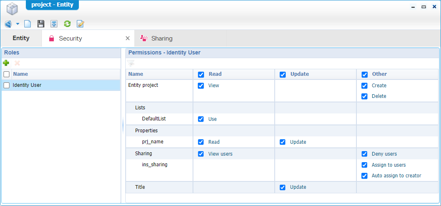Click the entity cube icon in title bar

[x=12, y=8]
